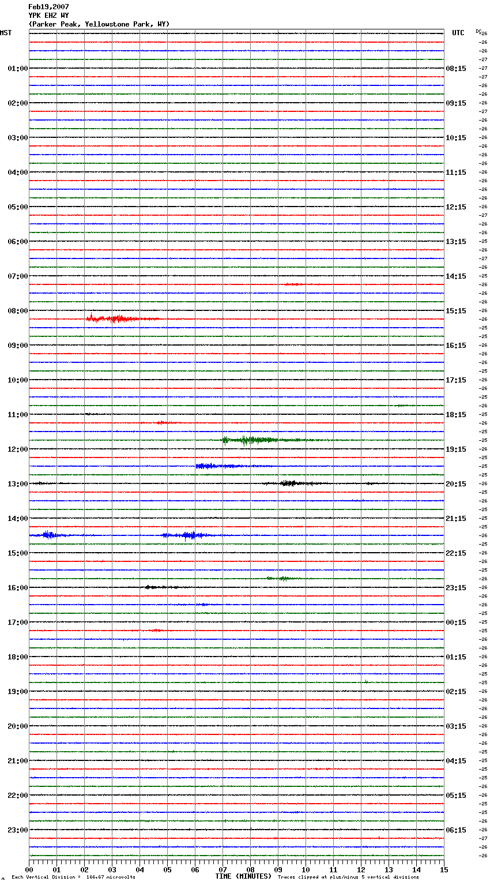Click the 08:15 UTC time label

coord(456,69)
